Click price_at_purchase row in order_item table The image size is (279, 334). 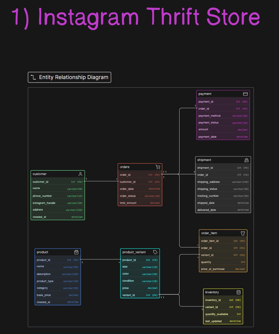click(x=223, y=269)
